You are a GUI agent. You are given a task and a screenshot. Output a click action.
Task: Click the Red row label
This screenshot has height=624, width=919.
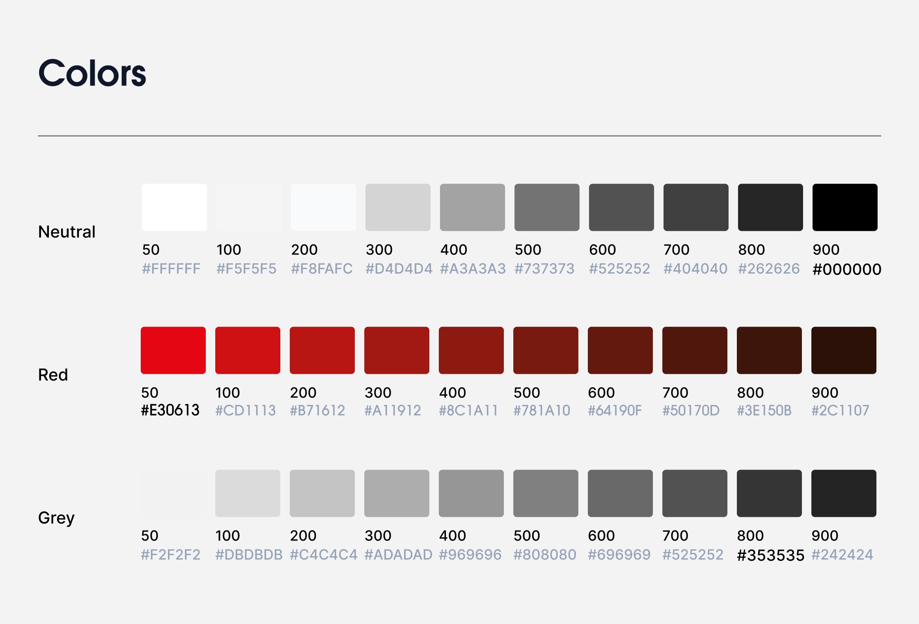tap(53, 375)
